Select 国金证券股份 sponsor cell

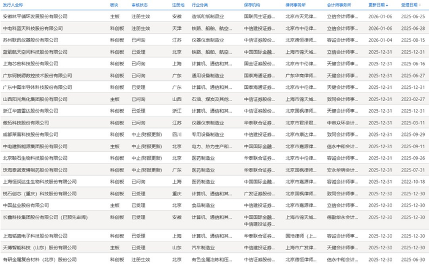point(259,64)
